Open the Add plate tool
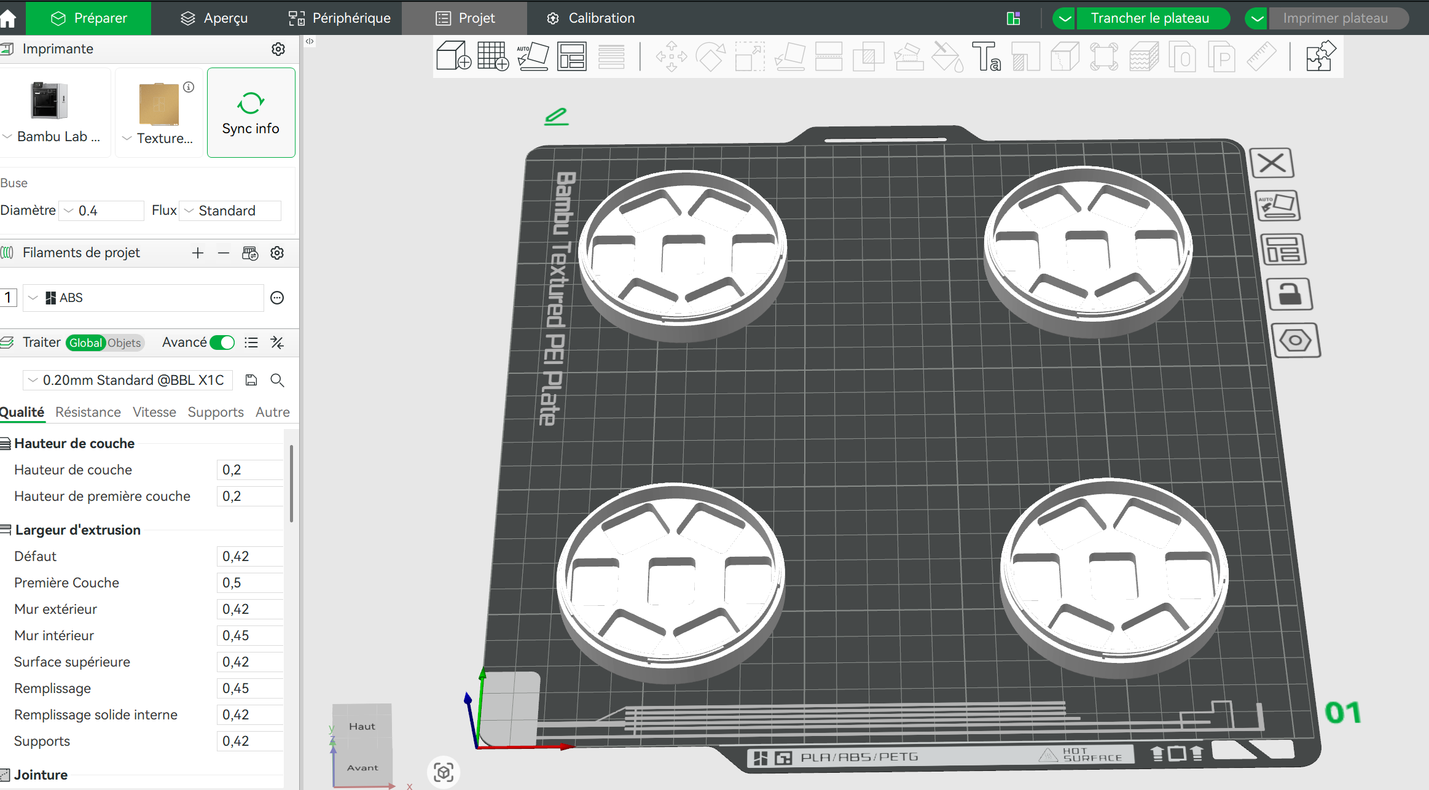Viewport: 1429px width, 790px height. point(493,56)
